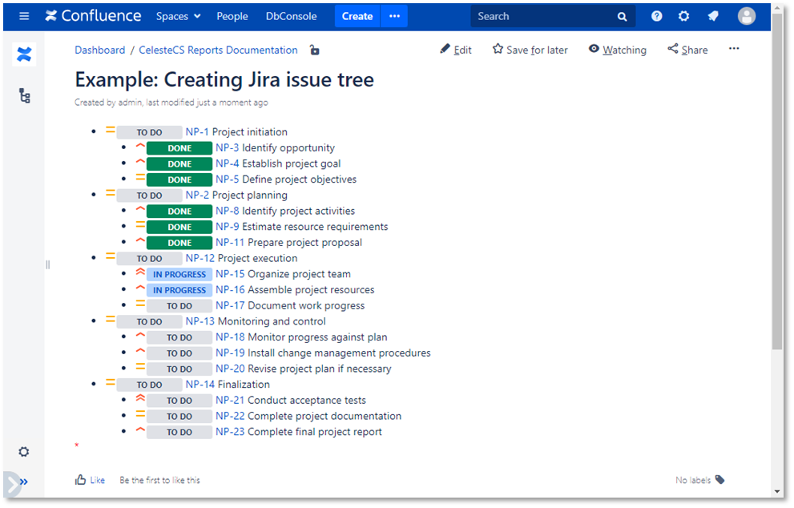
Task: Open the DbConsole menu item
Action: pyautogui.click(x=291, y=16)
